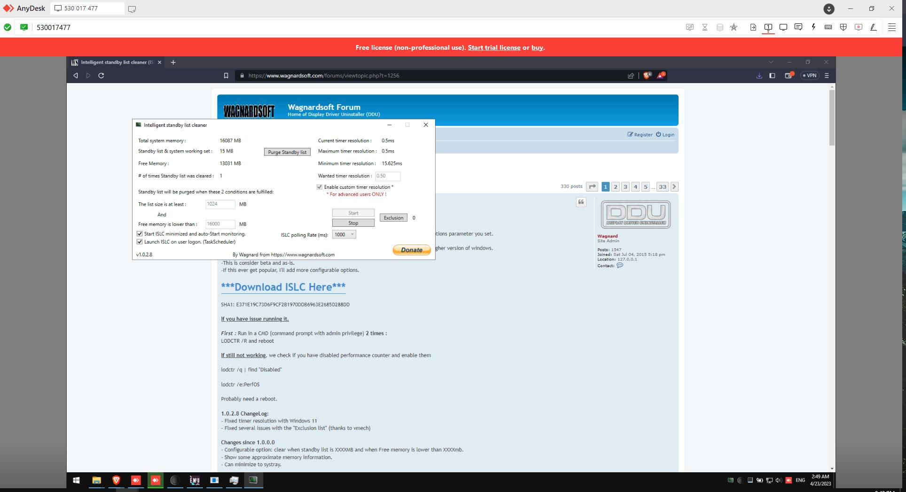Click the quote icon on the forum post
This screenshot has width=906, height=492.
(581, 202)
